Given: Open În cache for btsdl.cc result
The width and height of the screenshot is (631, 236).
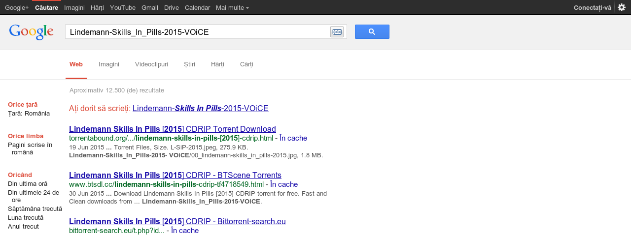Looking at the screenshot, I should (x=284, y=184).
